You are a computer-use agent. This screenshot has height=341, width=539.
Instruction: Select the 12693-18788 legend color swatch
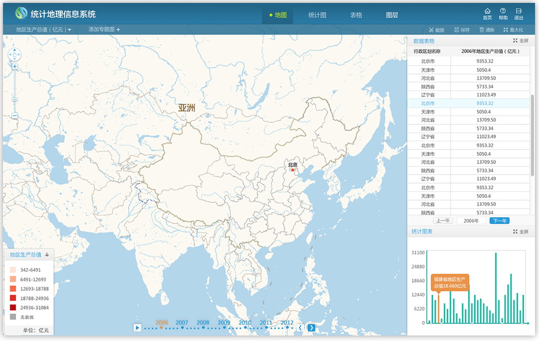pyautogui.click(x=13, y=289)
